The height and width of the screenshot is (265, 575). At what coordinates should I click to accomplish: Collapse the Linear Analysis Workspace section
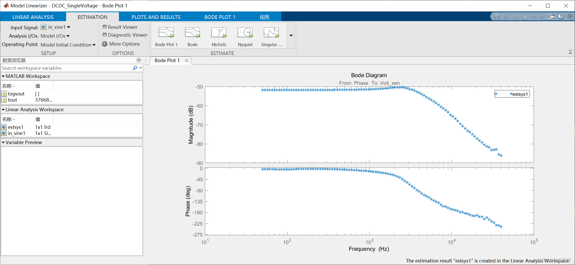click(3, 109)
